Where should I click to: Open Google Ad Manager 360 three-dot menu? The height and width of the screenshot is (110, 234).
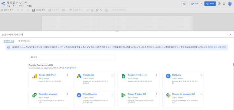(x=201, y=94)
